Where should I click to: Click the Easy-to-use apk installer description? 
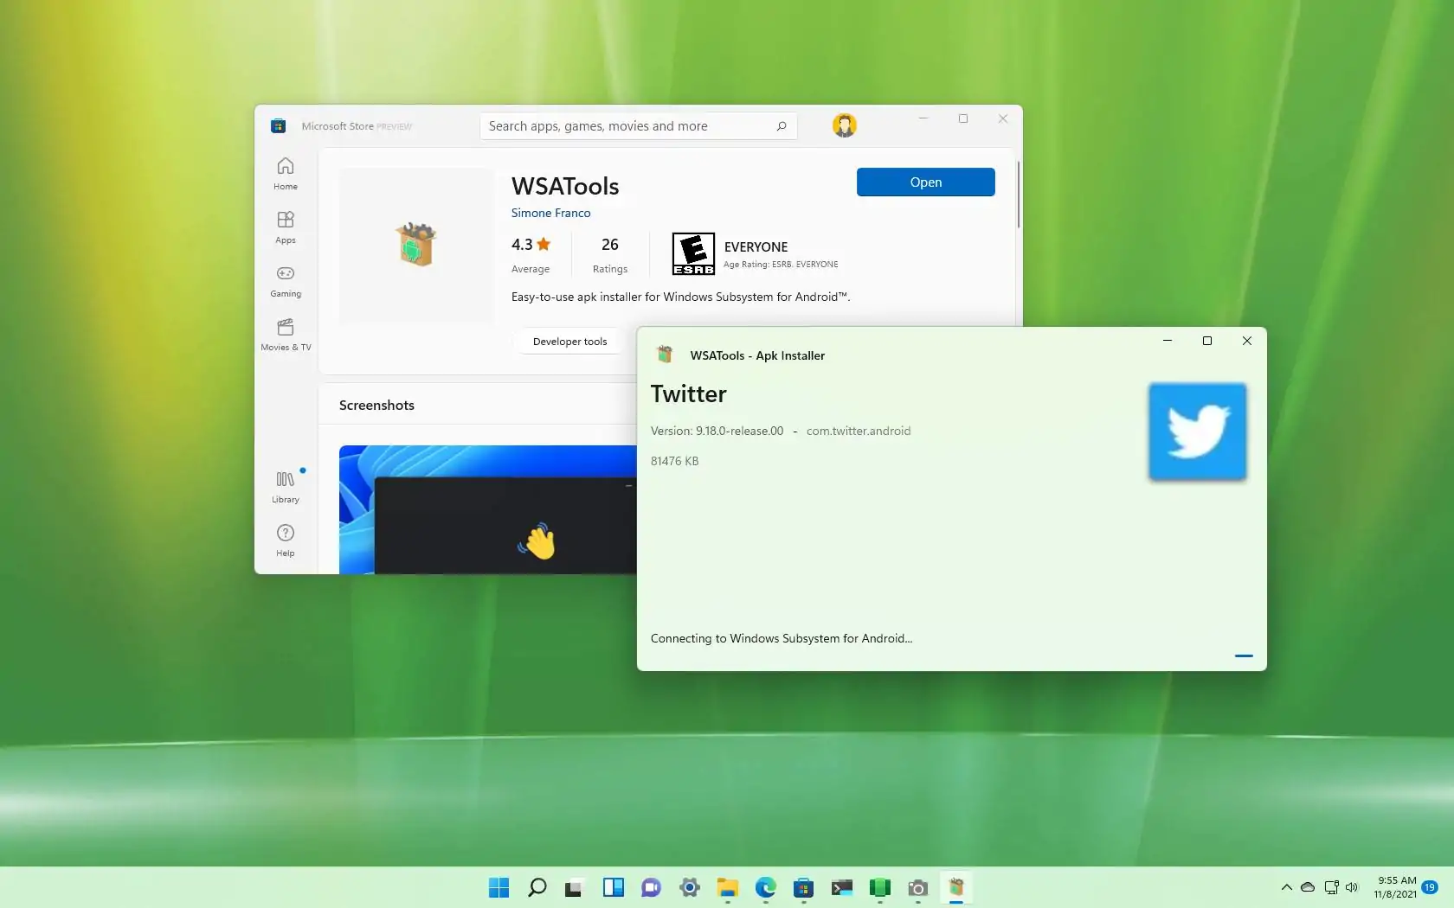tap(680, 297)
